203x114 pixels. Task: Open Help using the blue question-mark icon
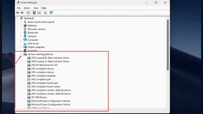(34, 13)
